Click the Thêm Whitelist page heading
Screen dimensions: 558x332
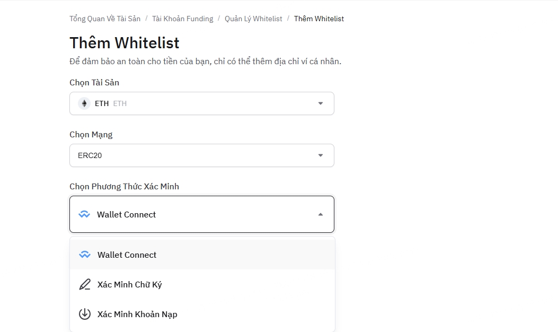(124, 43)
